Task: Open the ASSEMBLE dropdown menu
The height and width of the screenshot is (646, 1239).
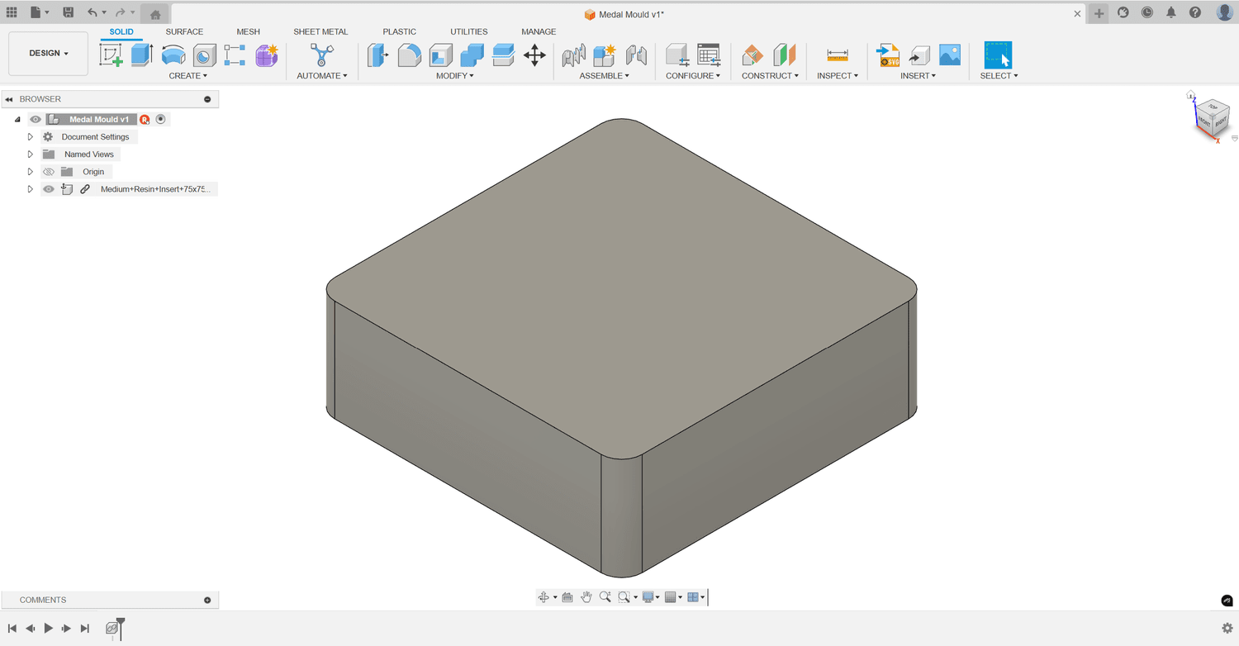Action: point(605,76)
